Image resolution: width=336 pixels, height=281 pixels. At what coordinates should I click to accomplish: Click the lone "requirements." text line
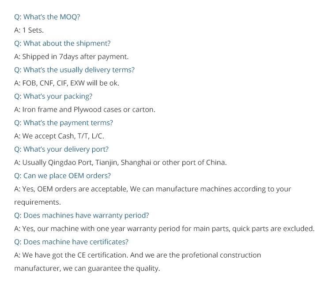38,202
